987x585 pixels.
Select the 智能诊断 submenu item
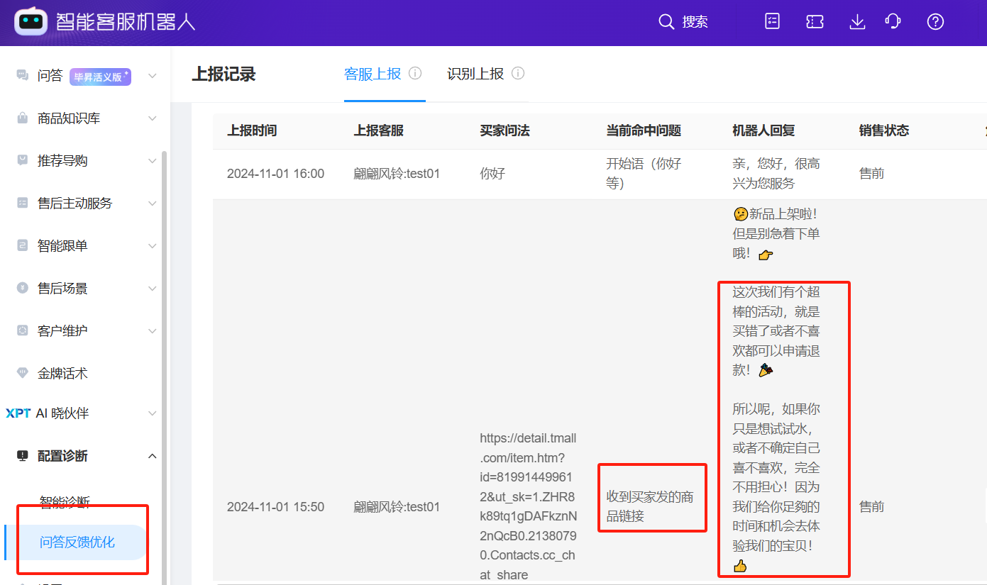pos(65,502)
